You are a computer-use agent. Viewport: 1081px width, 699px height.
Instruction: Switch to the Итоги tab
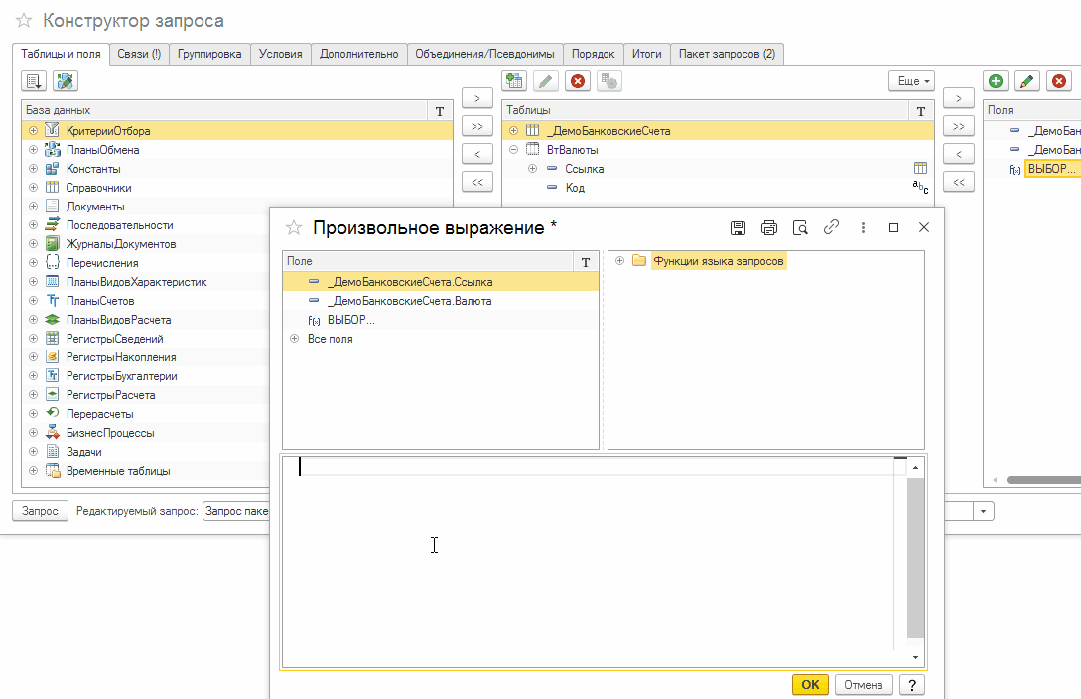[x=646, y=54]
